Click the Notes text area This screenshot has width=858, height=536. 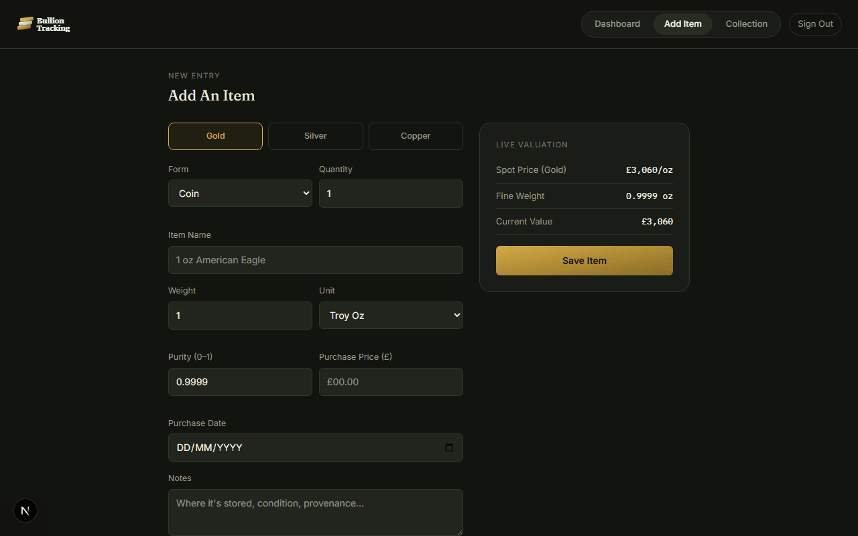click(316, 513)
